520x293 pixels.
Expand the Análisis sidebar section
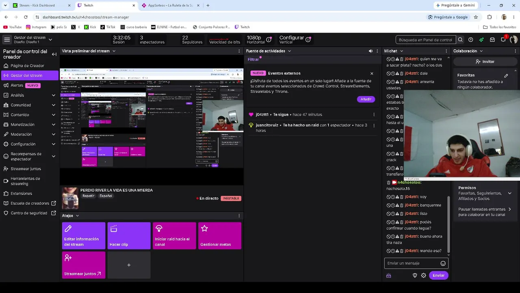tap(54, 95)
